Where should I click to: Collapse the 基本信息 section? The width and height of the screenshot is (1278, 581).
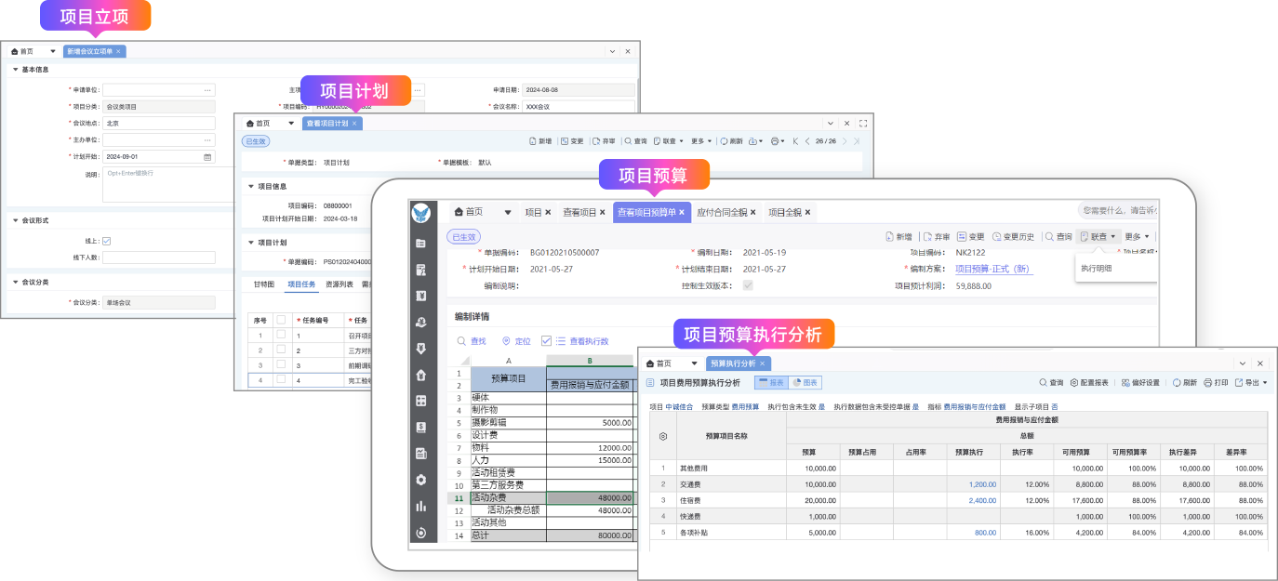coord(15,70)
